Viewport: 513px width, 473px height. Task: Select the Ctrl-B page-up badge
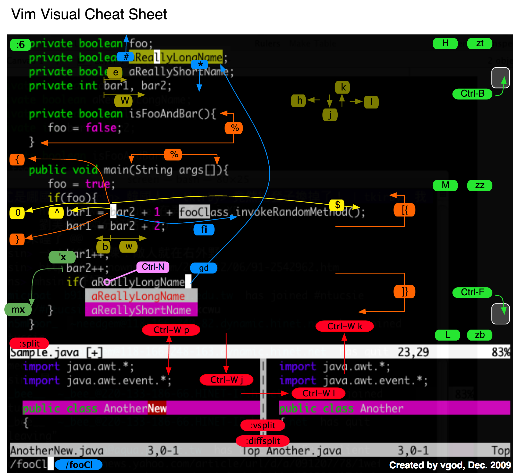[x=472, y=94]
